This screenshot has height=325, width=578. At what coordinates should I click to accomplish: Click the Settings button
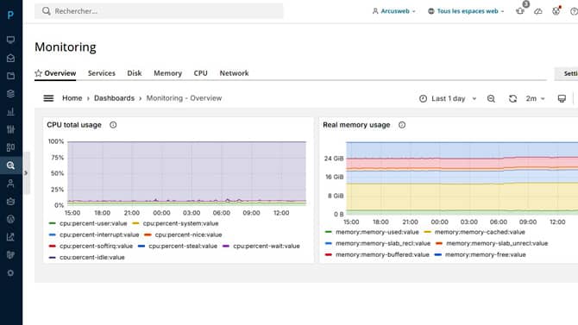pyautogui.click(x=567, y=73)
